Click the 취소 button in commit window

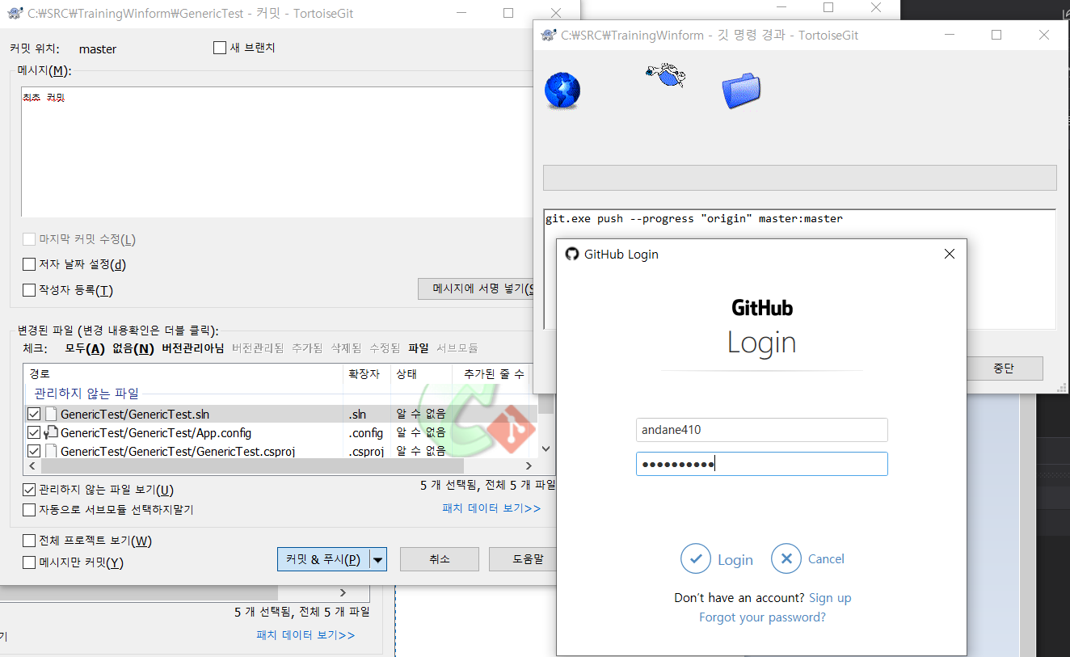(440, 559)
